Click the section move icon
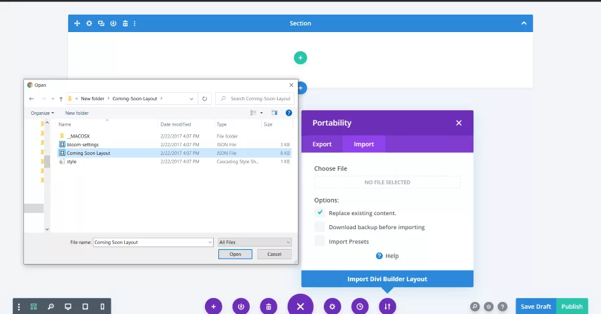 (x=77, y=23)
